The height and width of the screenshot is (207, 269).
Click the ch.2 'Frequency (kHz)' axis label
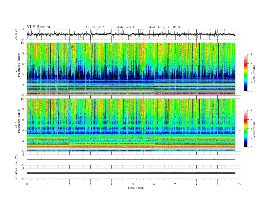click(19, 120)
